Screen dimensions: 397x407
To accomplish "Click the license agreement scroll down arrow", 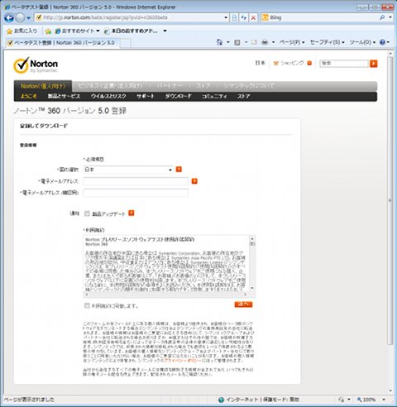I will [x=252, y=288].
